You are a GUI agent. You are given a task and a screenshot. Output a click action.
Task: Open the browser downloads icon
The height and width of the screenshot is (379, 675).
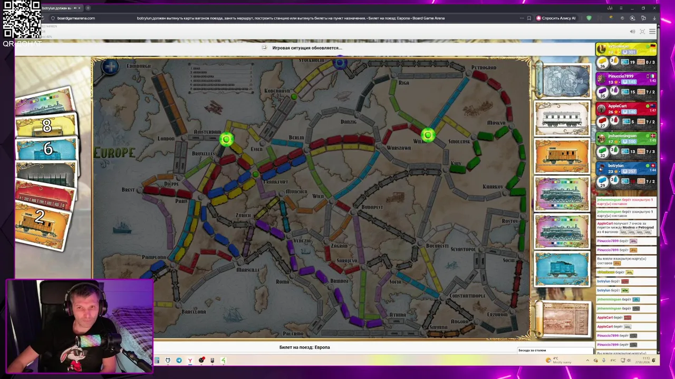[654, 18]
